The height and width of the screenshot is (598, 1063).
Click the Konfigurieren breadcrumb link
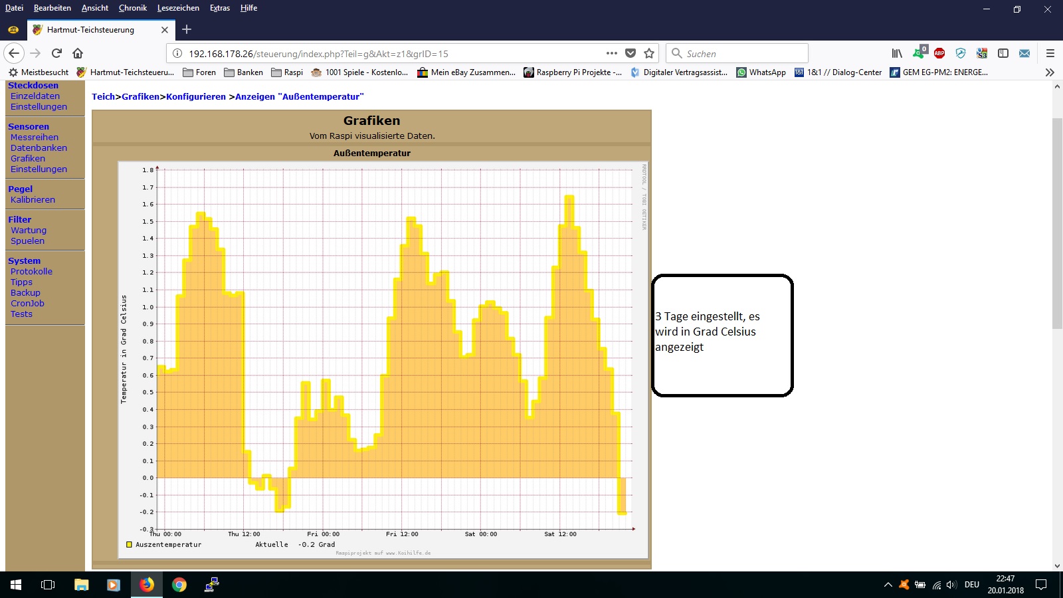(x=196, y=97)
